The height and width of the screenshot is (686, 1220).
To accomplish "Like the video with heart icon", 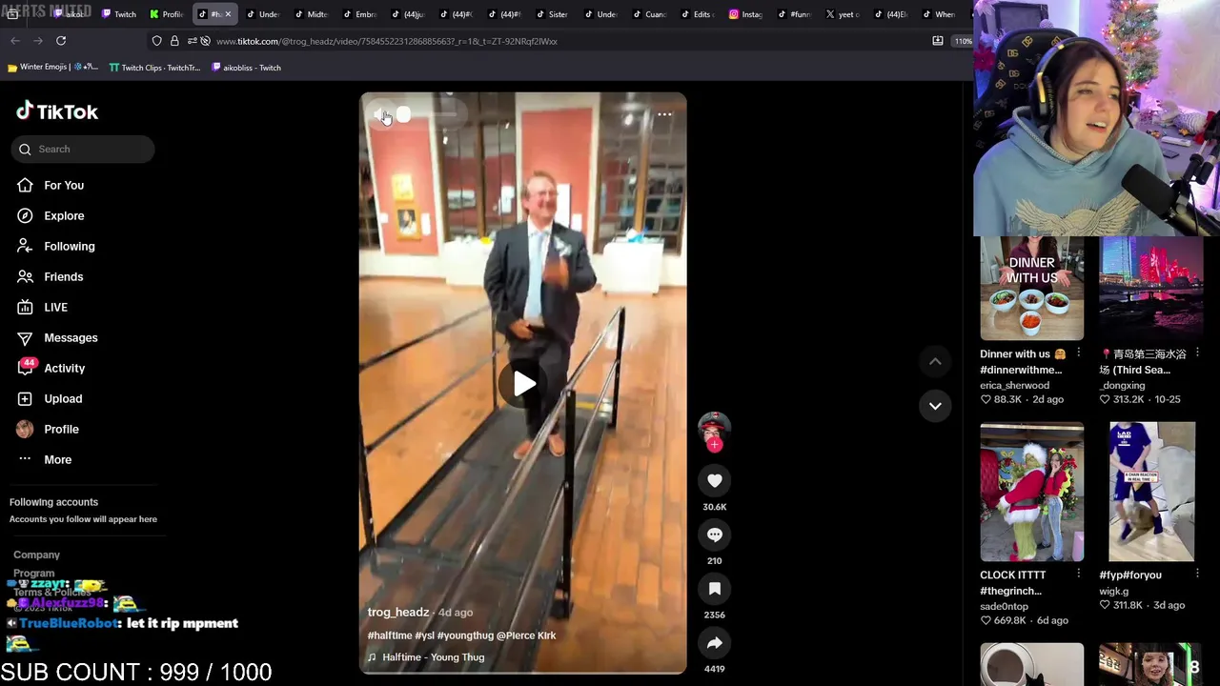I will (714, 481).
